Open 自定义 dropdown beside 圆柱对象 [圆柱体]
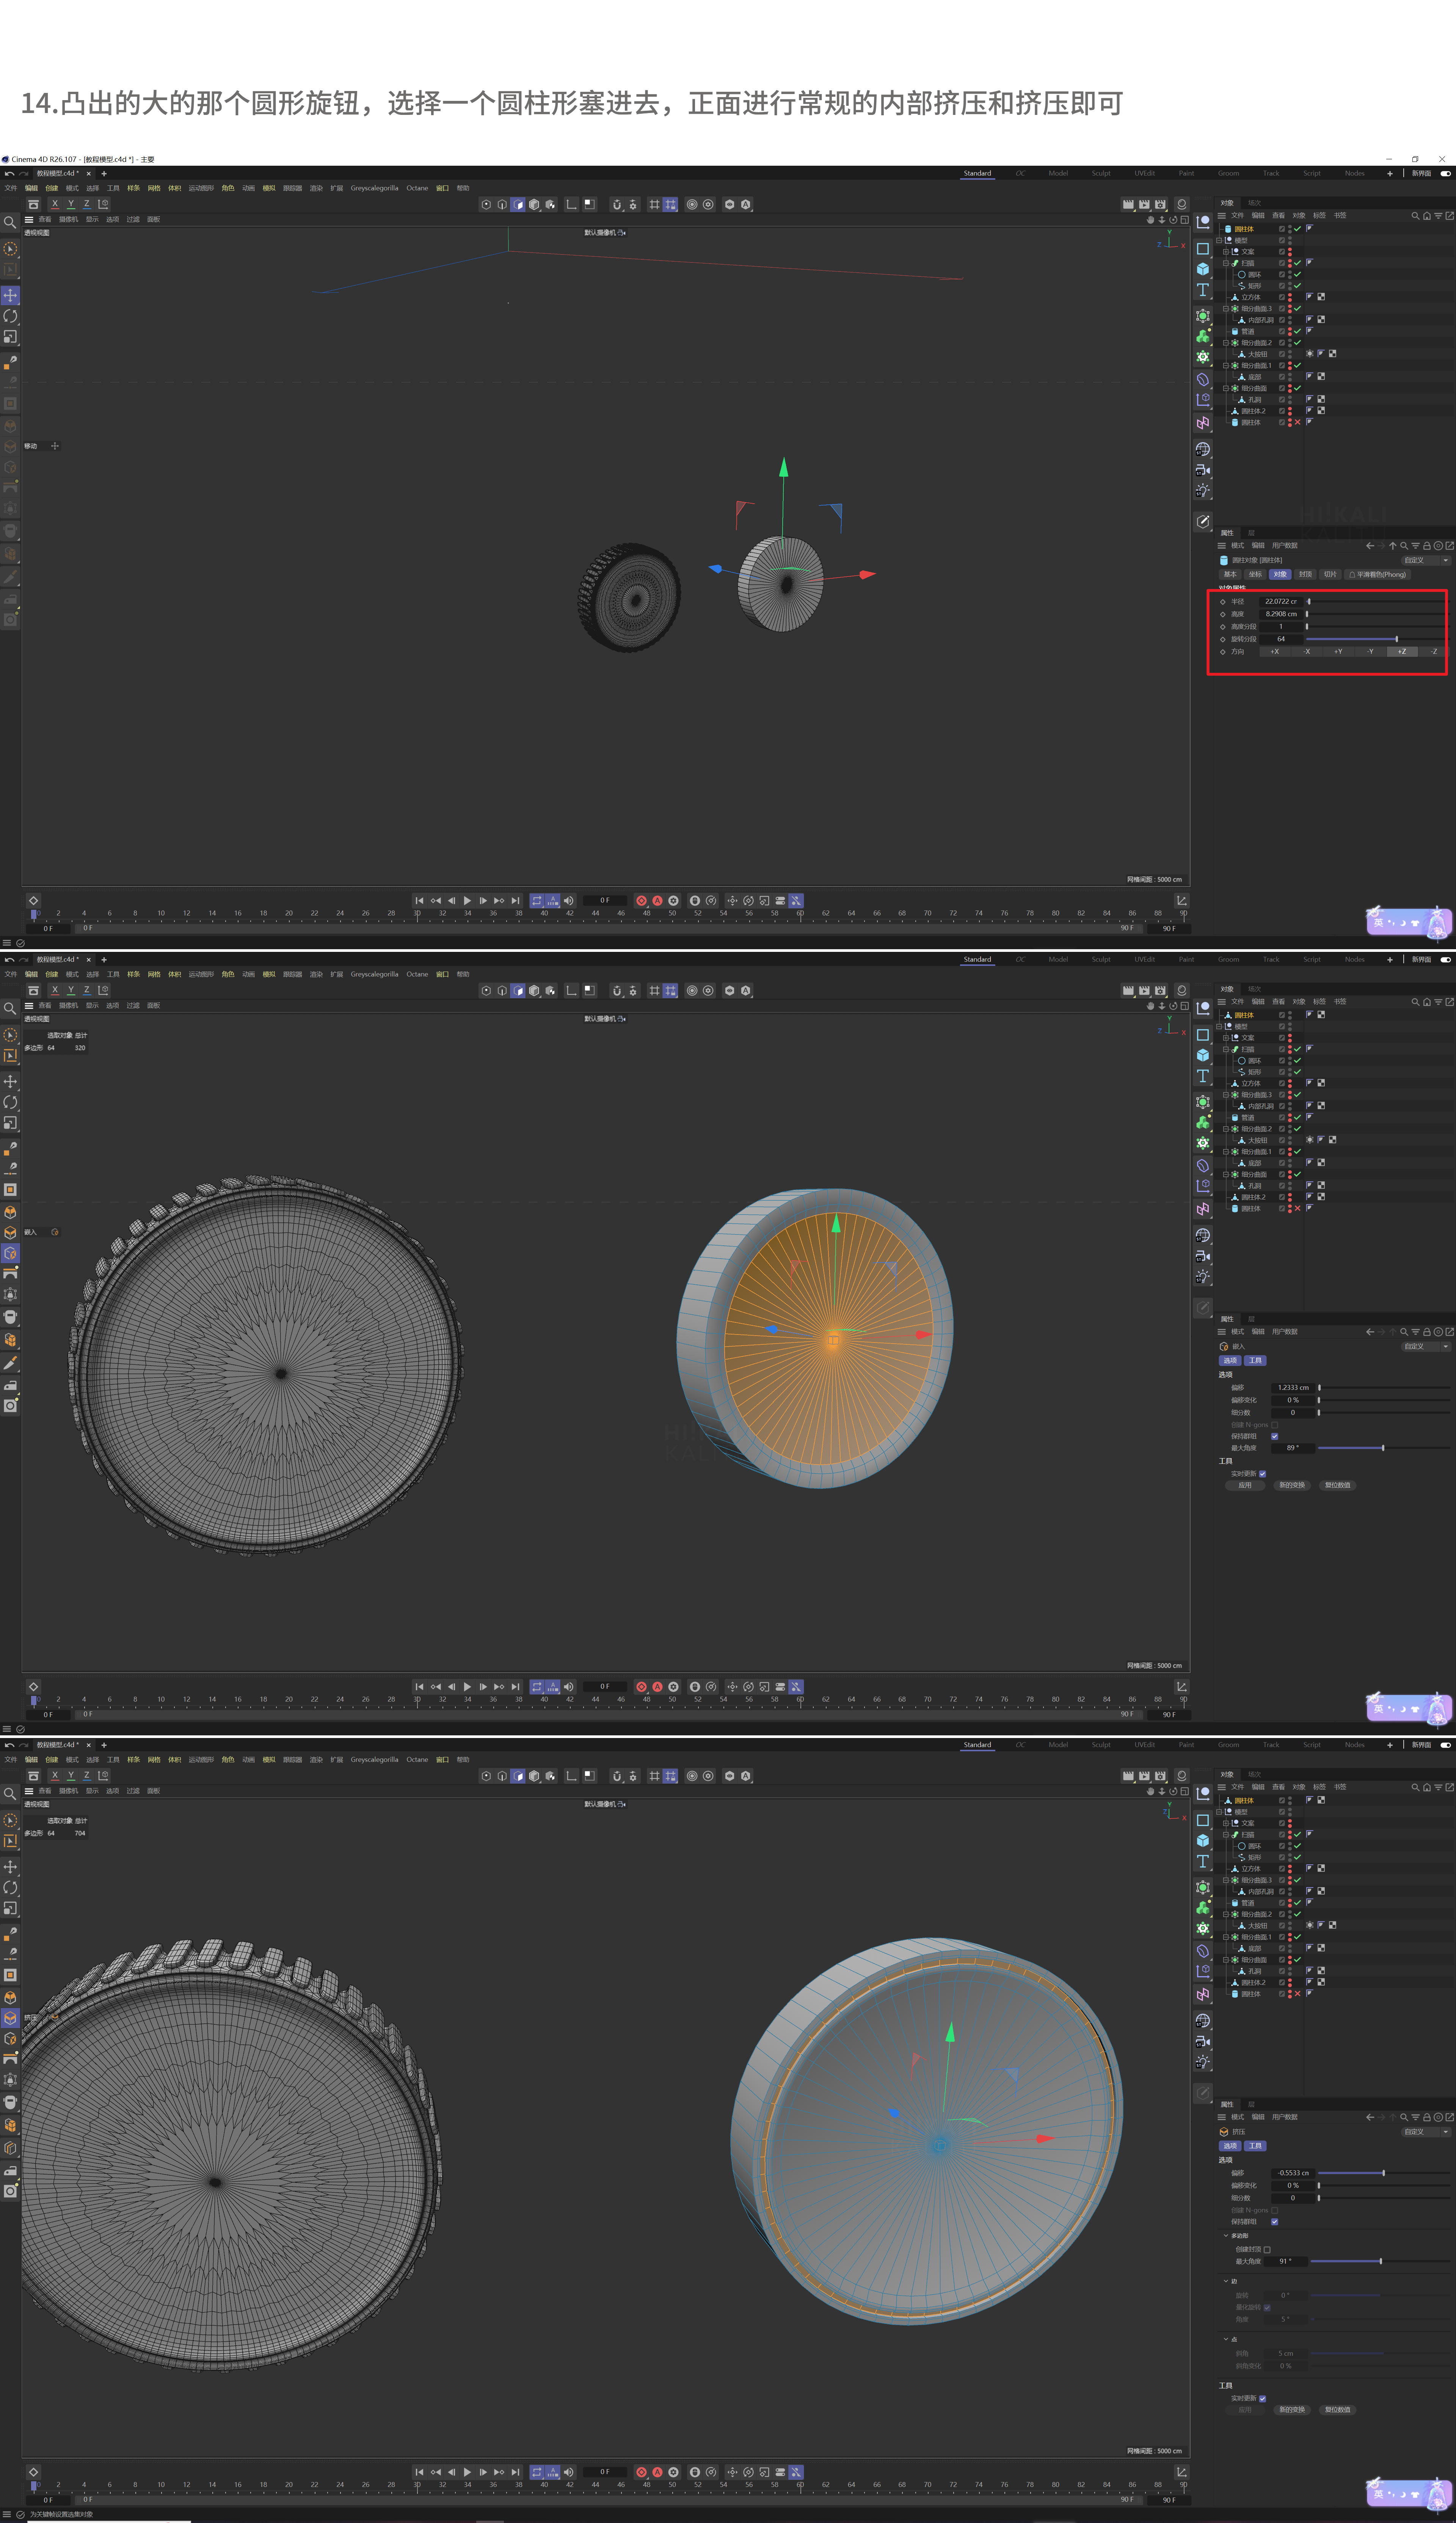Viewport: 1456px width, 2523px height. [x=1424, y=560]
